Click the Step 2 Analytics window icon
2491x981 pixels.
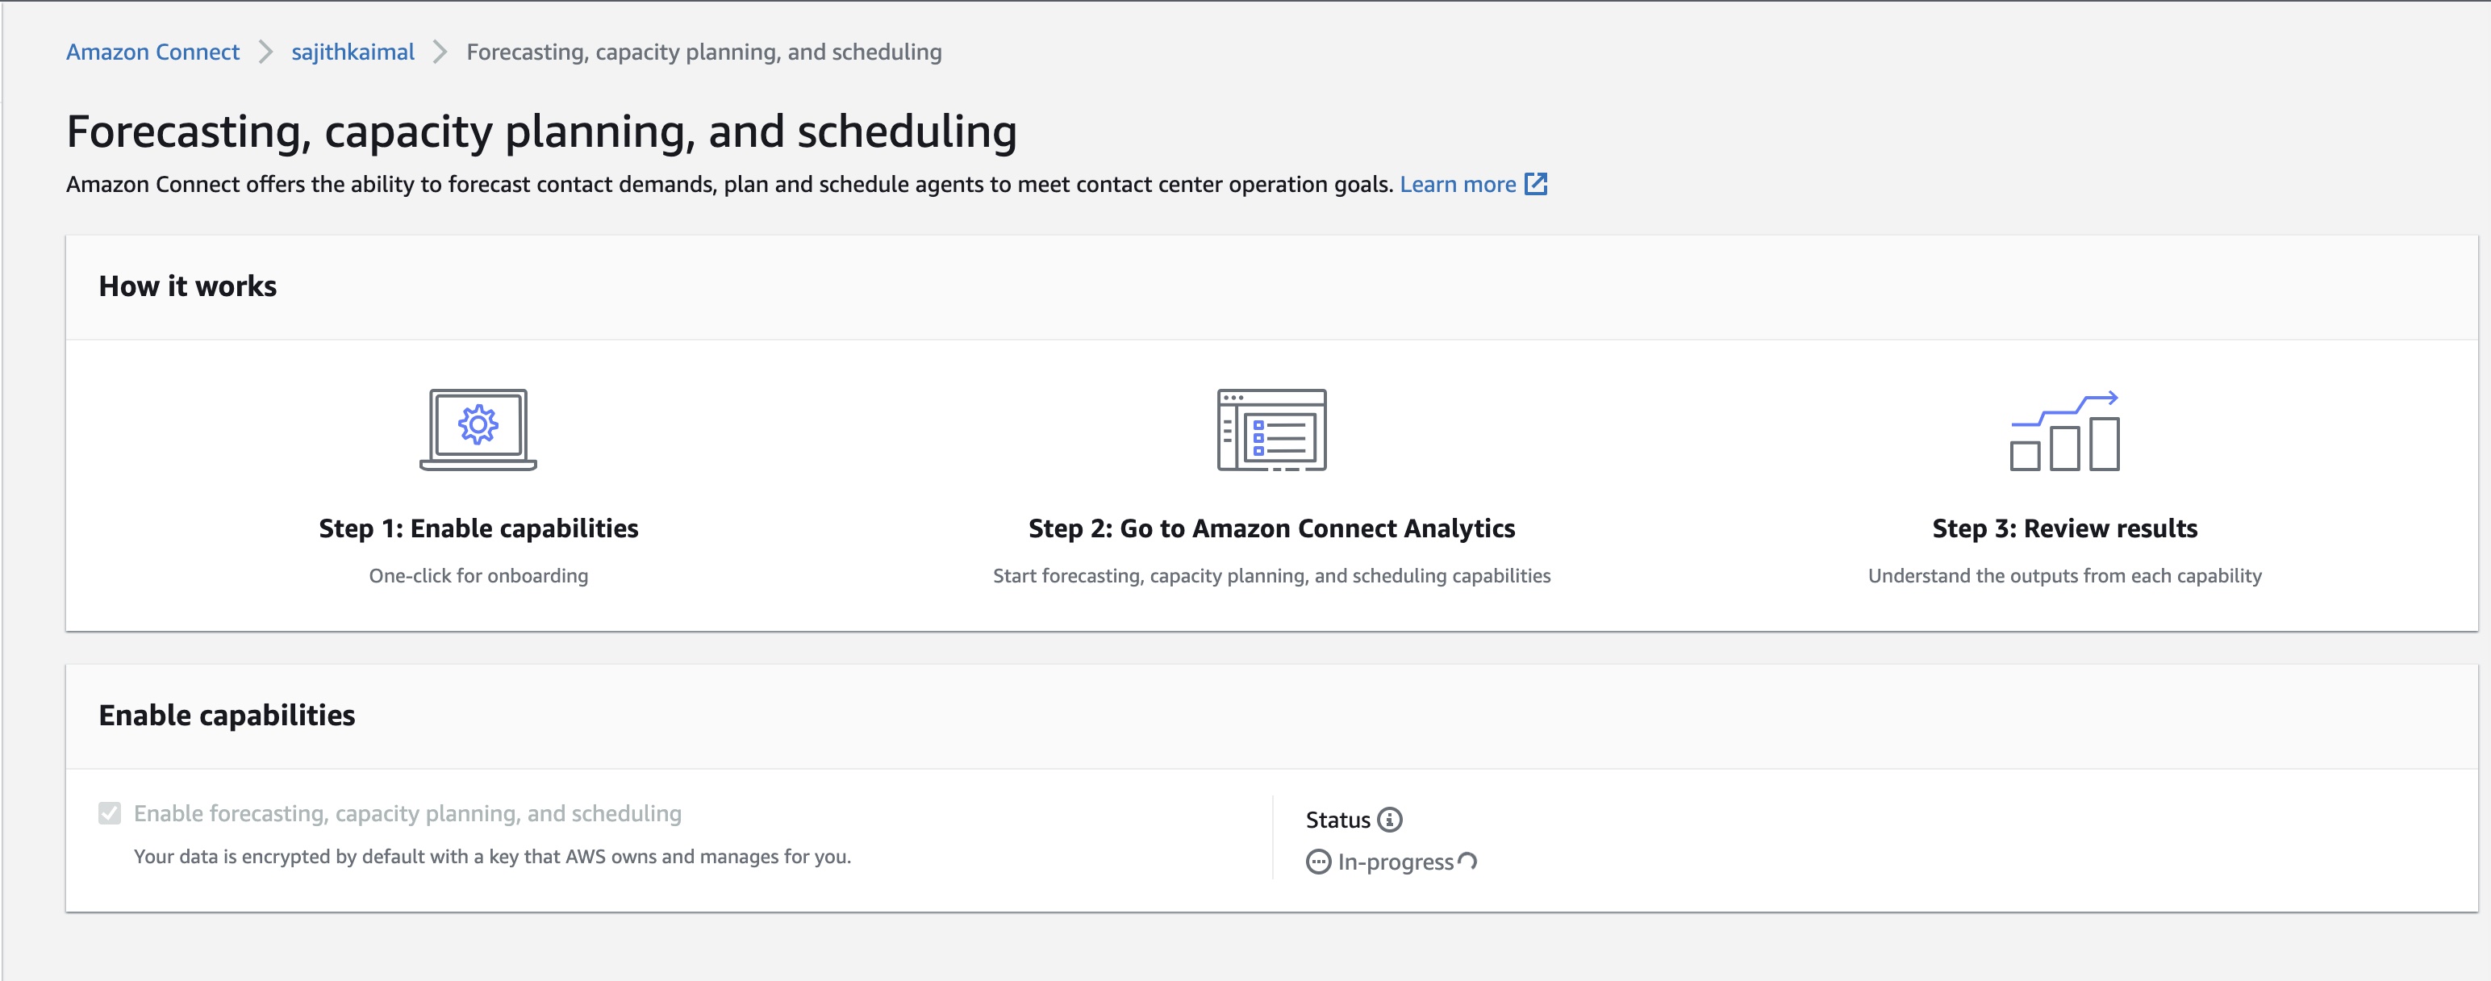(1271, 428)
